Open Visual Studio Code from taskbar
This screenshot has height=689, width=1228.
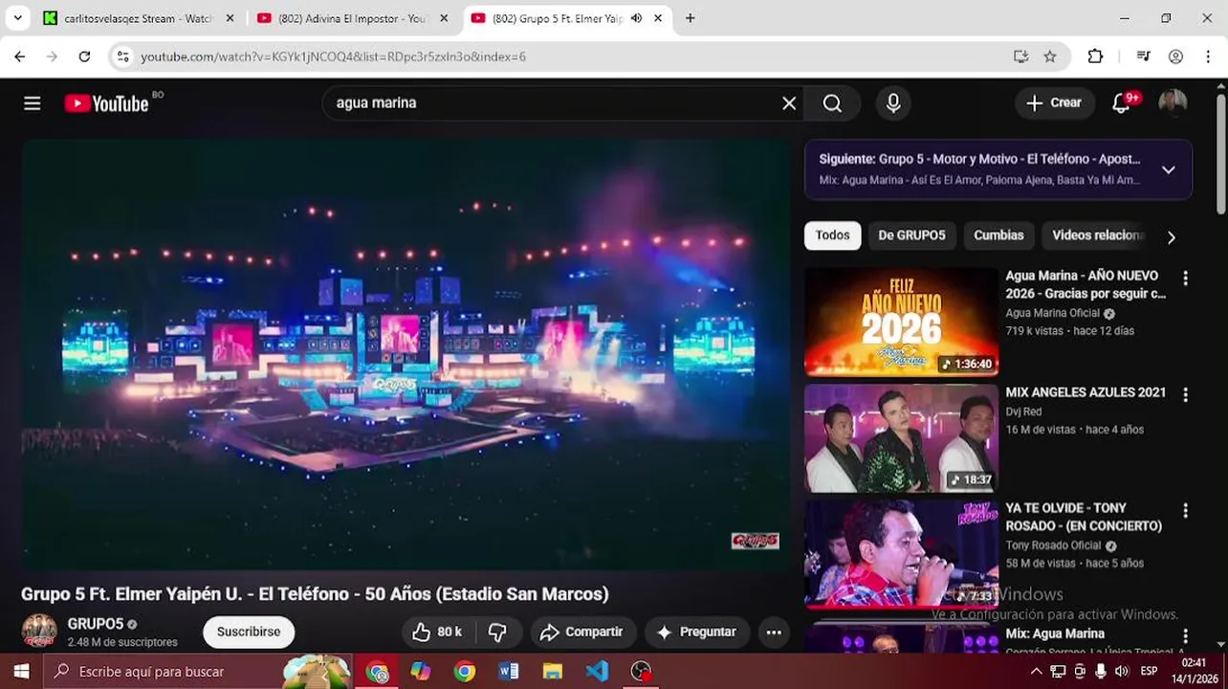(597, 672)
